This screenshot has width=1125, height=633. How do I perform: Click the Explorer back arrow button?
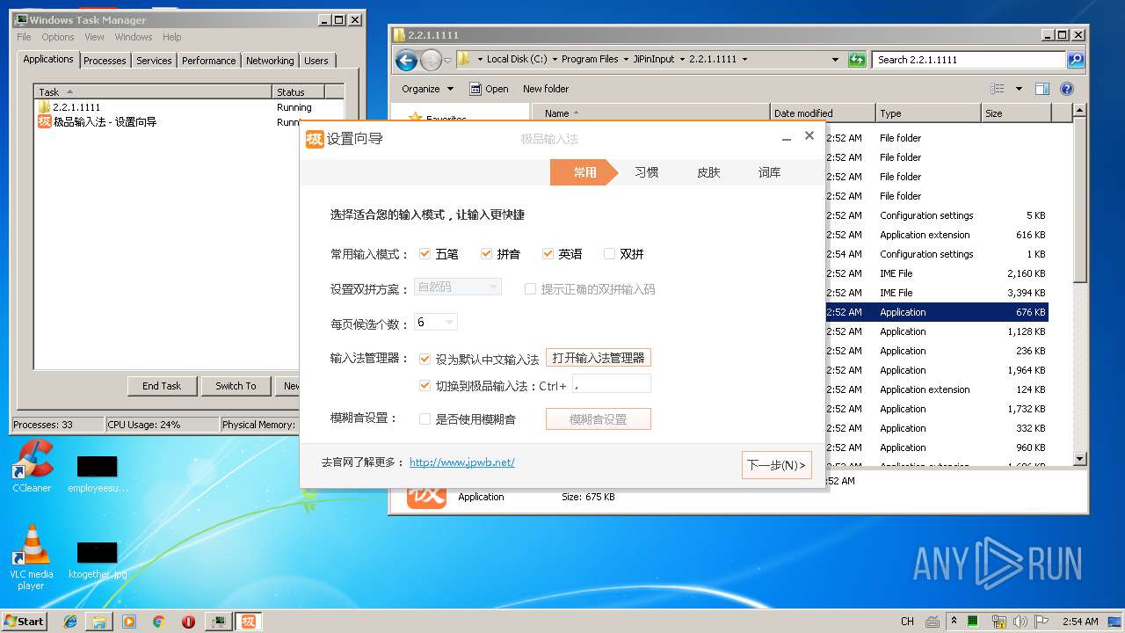tap(406, 60)
